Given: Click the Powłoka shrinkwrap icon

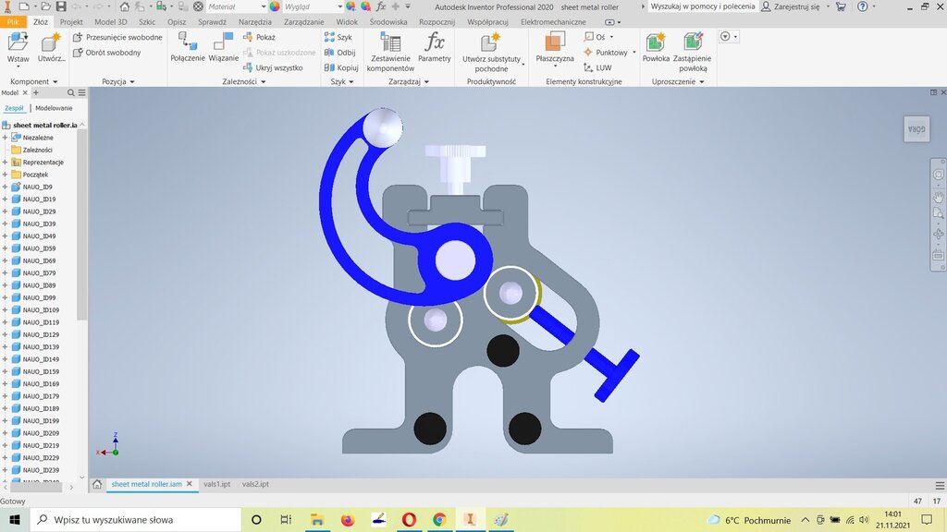Looking at the screenshot, I should 656,43.
